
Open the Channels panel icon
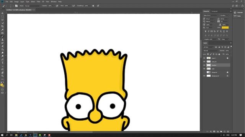235,13
